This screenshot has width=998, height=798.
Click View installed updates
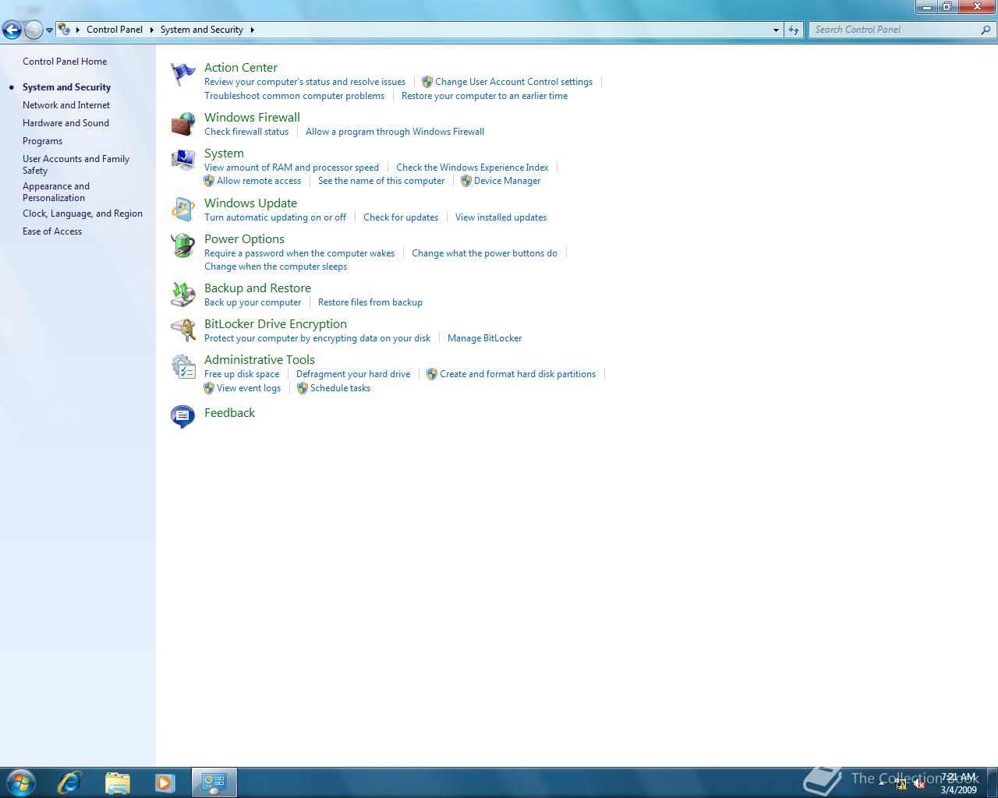pos(501,217)
